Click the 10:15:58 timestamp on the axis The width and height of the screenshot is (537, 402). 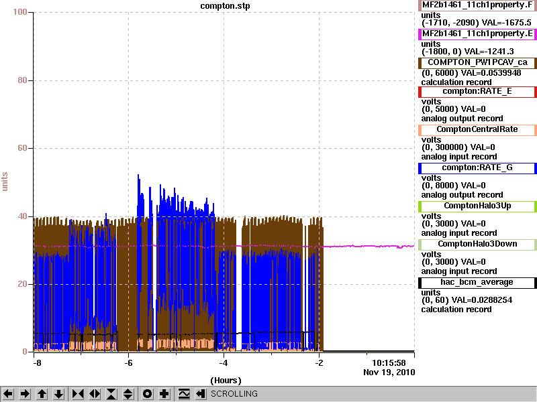[x=389, y=363]
